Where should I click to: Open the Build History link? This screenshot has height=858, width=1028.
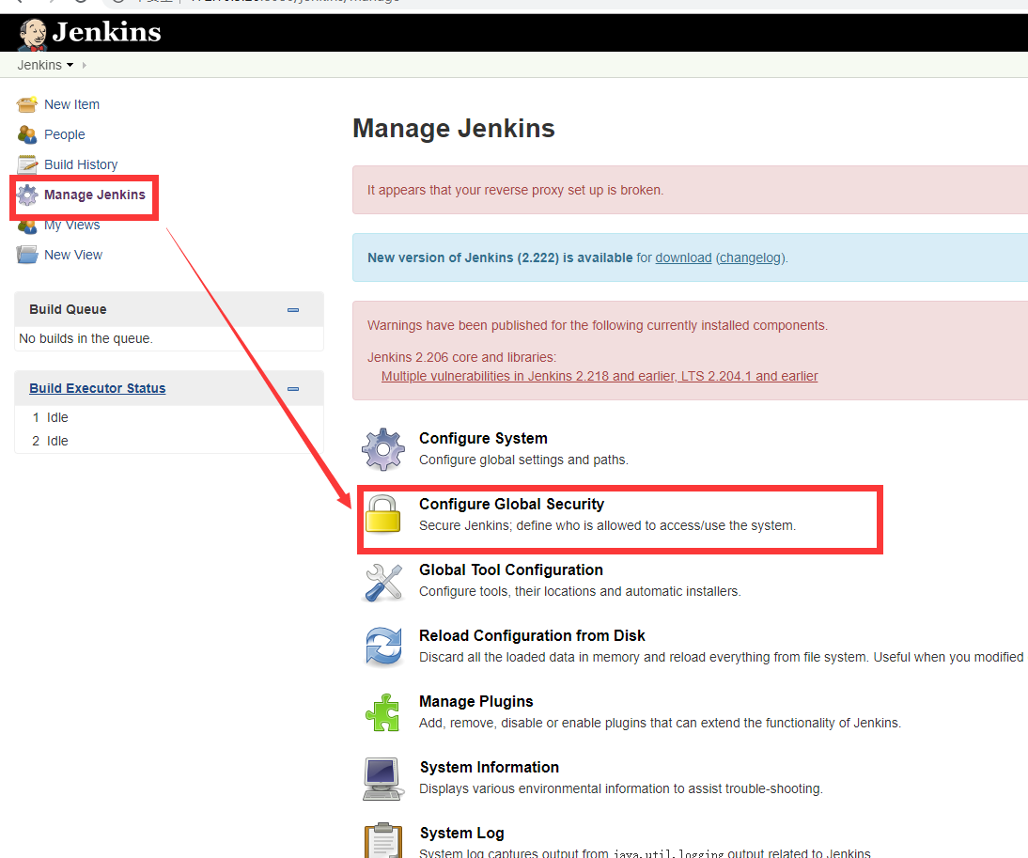pos(81,164)
